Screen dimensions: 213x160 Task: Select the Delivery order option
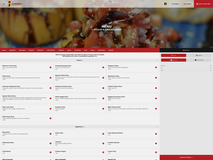[x=199, y=55]
